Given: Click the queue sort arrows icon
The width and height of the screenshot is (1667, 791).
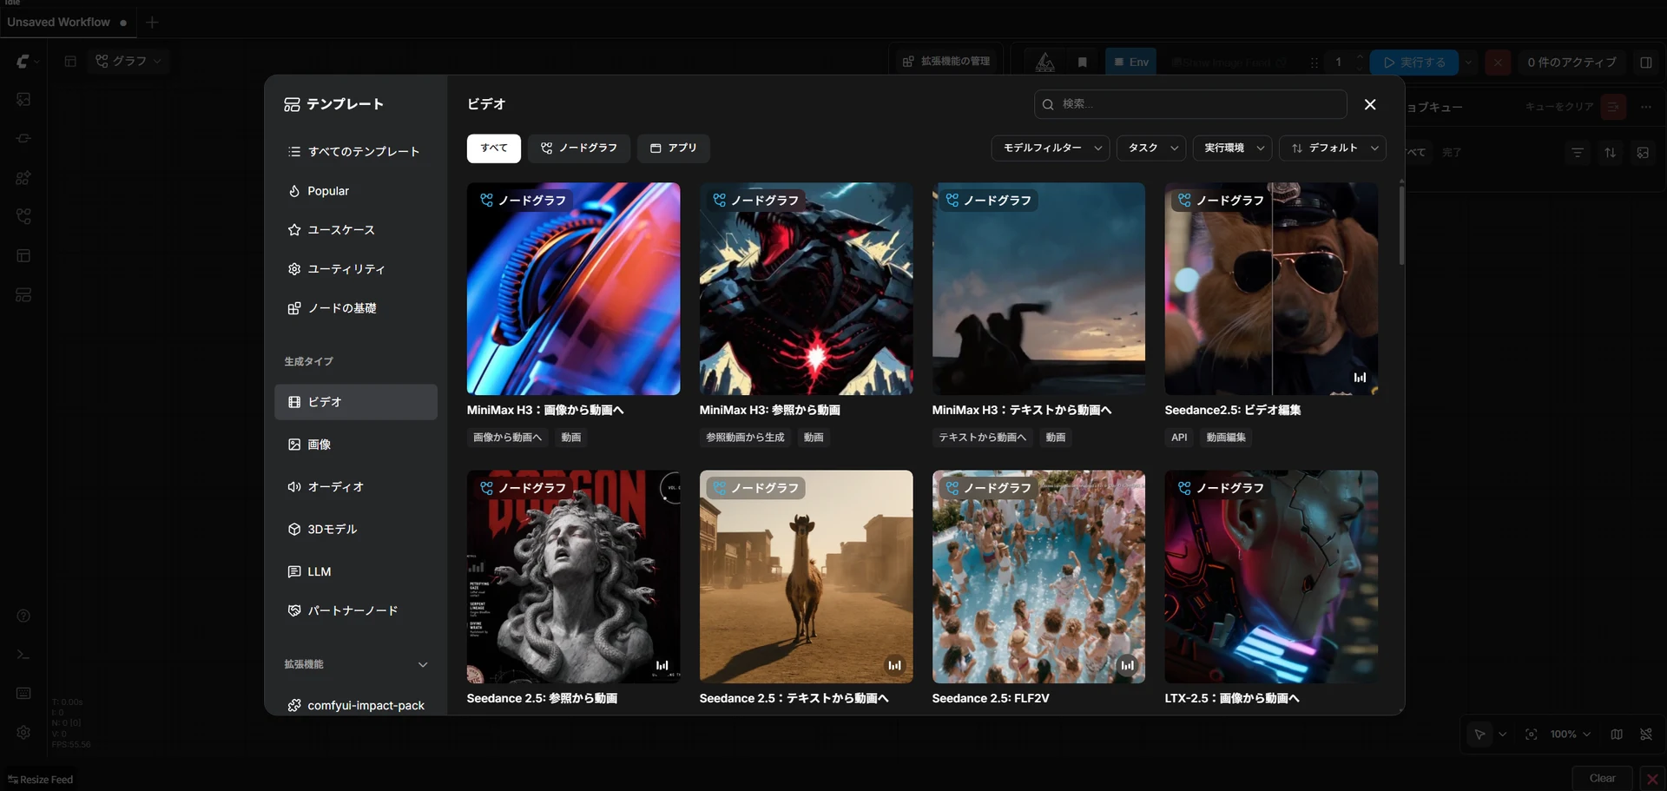Looking at the screenshot, I should pyautogui.click(x=1611, y=153).
